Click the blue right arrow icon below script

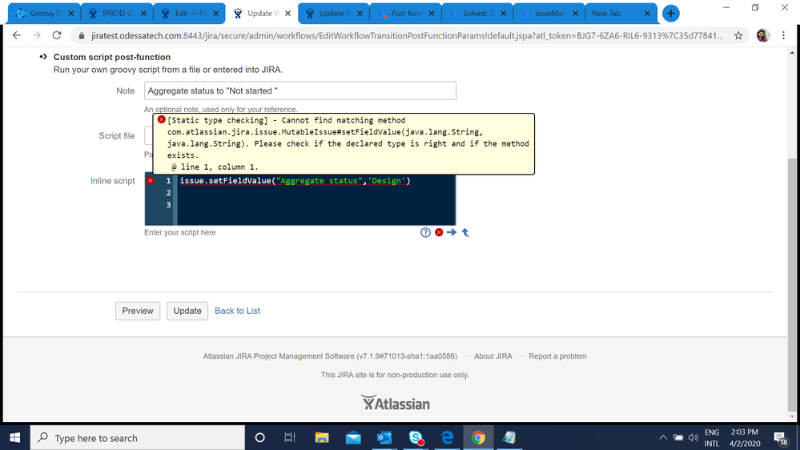click(x=452, y=233)
